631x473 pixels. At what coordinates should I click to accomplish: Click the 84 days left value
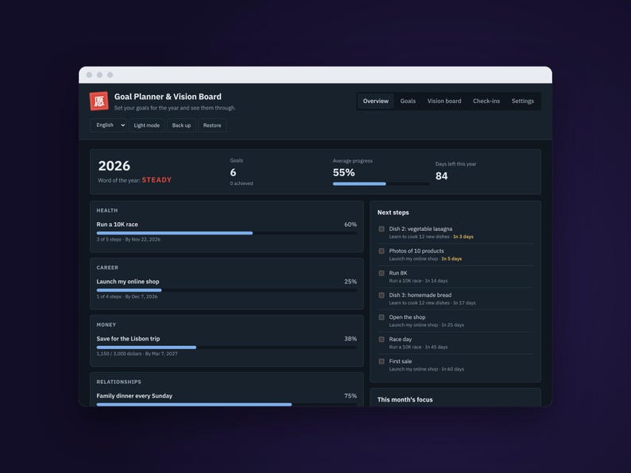tap(441, 176)
